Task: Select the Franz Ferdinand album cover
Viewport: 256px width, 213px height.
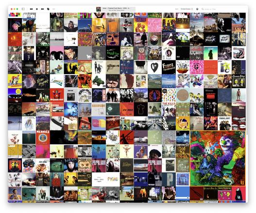Action: pos(169,67)
